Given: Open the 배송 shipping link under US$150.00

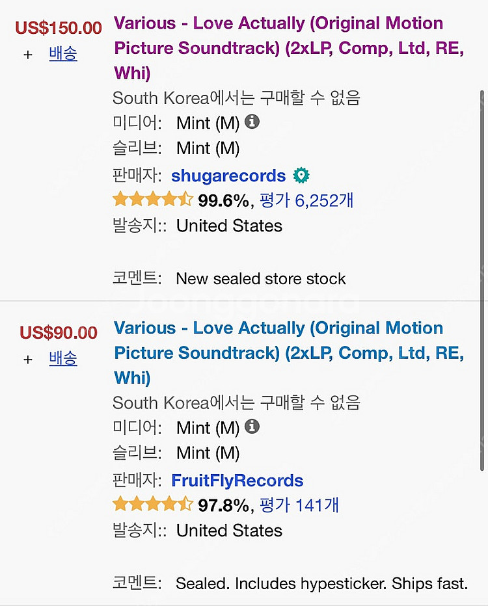Looking at the screenshot, I should tap(62, 55).
